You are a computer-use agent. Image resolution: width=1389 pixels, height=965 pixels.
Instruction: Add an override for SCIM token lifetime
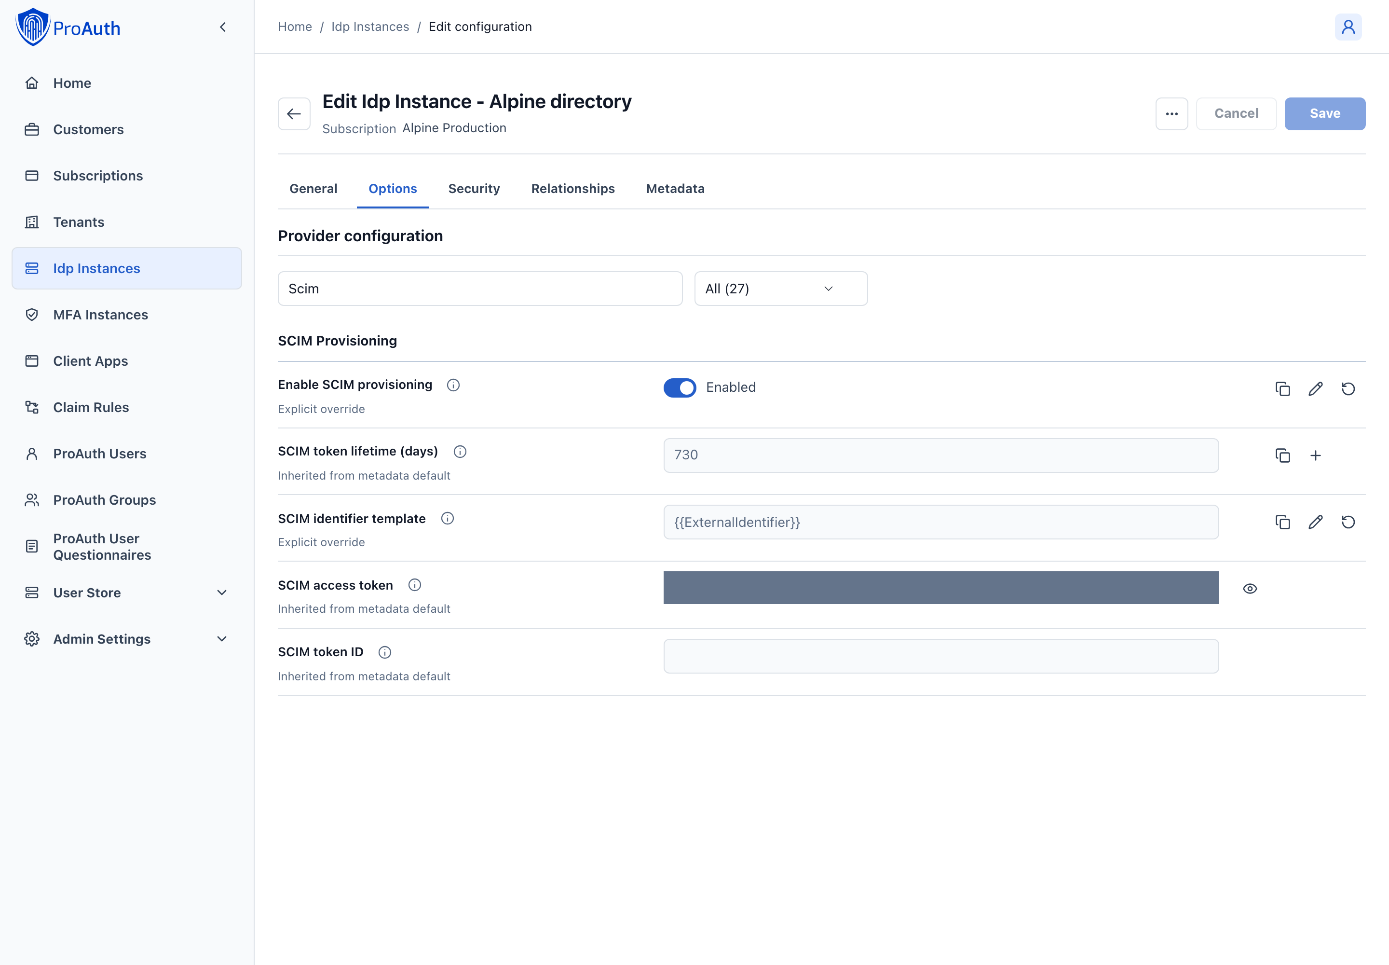pos(1315,455)
